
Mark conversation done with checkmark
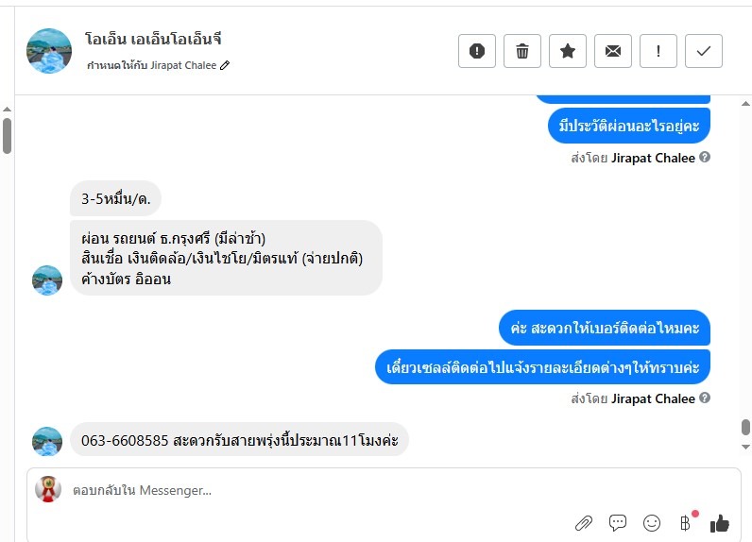pyautogui.click(x=704, y=52)
